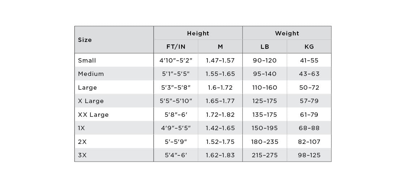Select the Small size row label
Screen dimensions: 406x188
click(x=87, y=60)
